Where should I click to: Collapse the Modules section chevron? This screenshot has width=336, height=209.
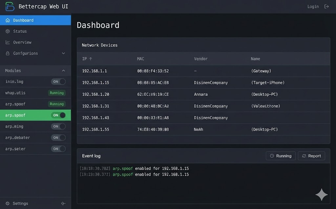[x=64, y=71]
